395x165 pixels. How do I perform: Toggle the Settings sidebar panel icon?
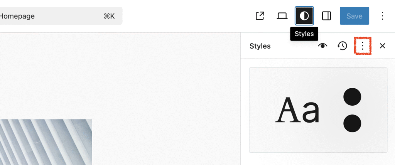click(326, 16)
